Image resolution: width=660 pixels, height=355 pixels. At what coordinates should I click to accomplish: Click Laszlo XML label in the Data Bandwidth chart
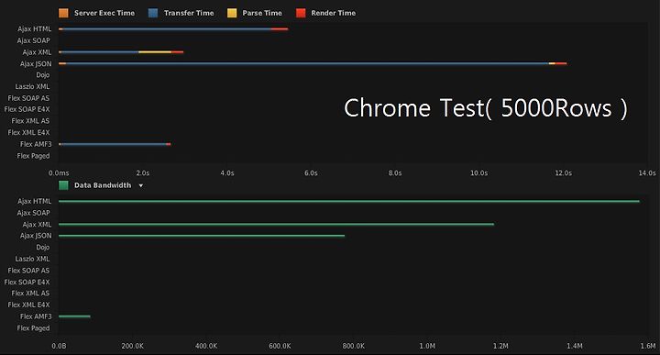pos(32,259)
